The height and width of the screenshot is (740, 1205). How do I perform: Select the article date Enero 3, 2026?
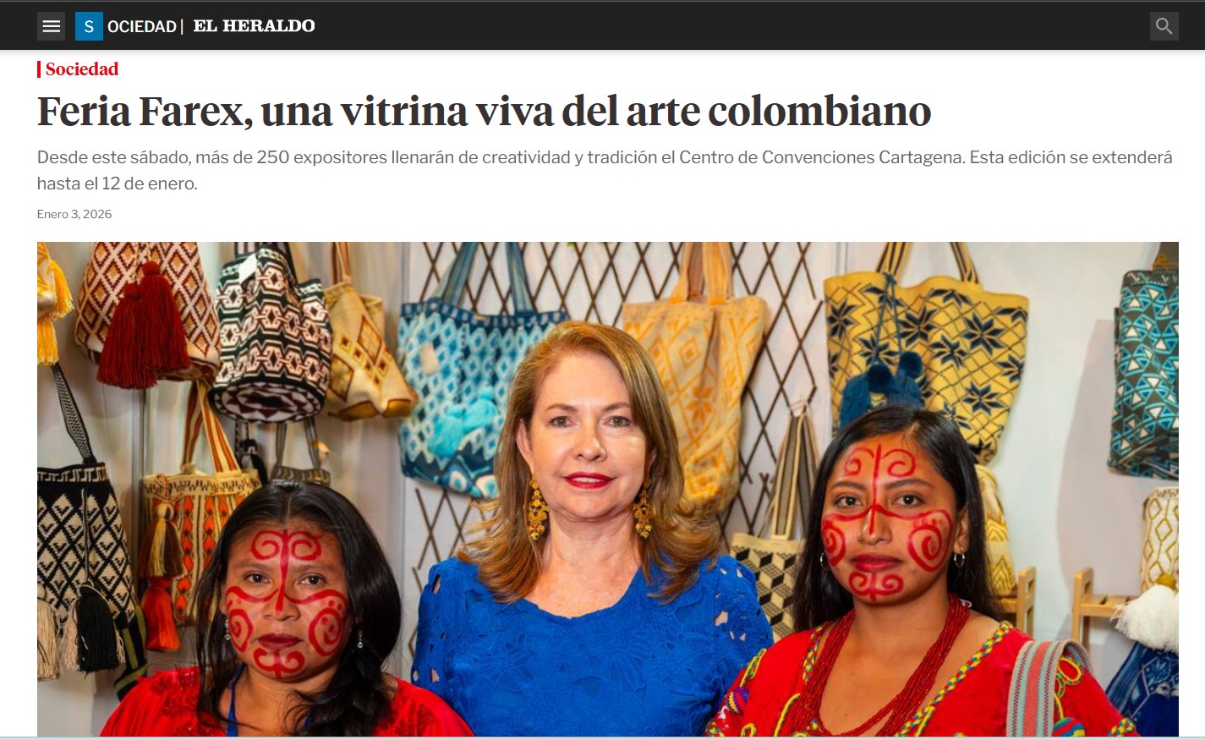[74, 214]
